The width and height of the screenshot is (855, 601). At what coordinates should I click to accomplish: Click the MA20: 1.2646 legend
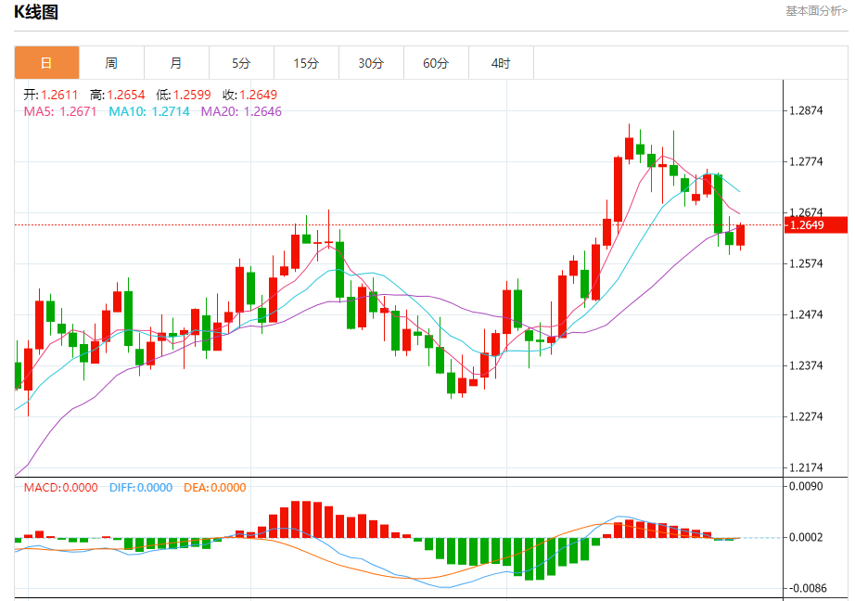(x=241, y=112)
